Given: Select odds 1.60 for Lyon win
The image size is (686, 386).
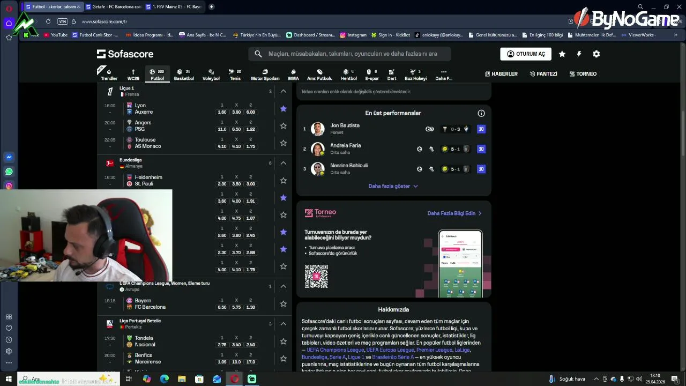Looking at the screenshot, I should (222, 112).
